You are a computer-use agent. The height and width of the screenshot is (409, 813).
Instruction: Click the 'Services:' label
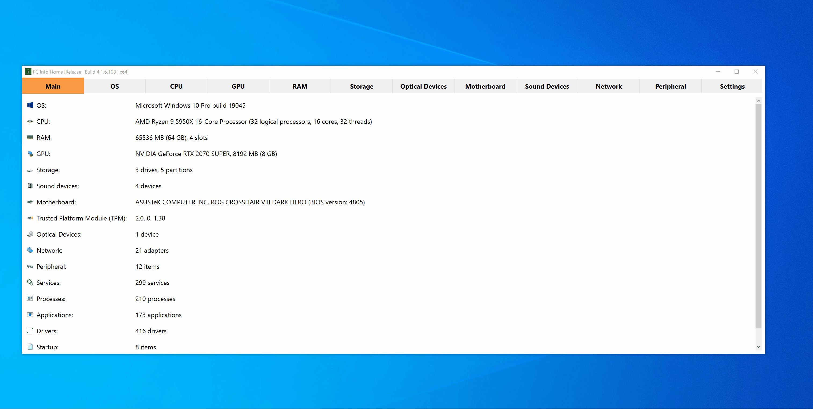click(49, 283)
